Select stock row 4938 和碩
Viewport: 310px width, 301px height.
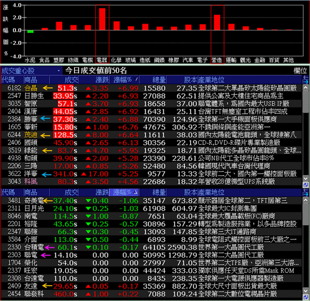151,158
